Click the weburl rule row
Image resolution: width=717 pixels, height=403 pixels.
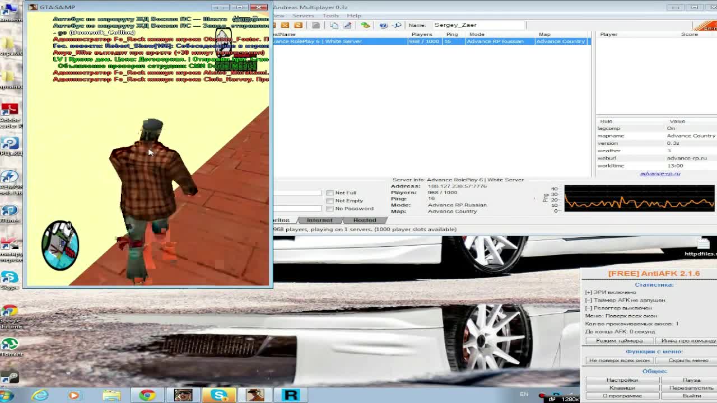[657, 158]
